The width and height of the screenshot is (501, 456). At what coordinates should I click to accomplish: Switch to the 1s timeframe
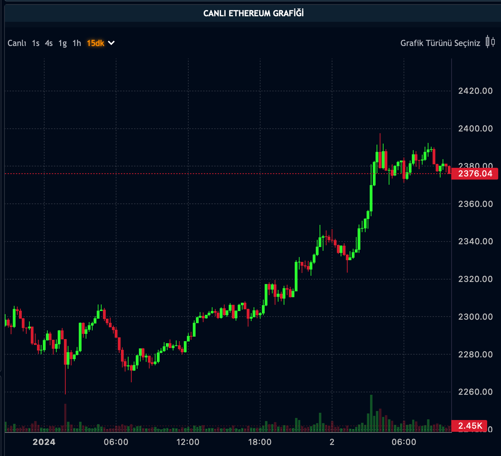36,43
